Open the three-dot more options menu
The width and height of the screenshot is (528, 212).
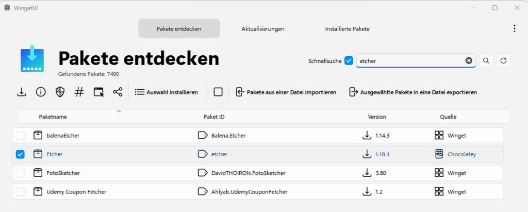point(514,28)
